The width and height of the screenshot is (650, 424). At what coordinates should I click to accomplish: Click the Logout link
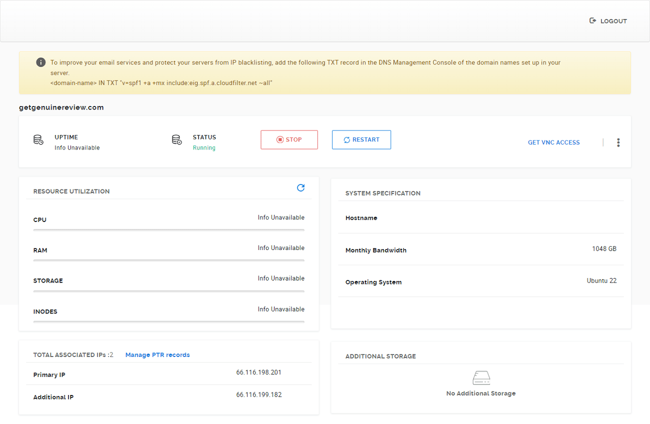(608, 21)
